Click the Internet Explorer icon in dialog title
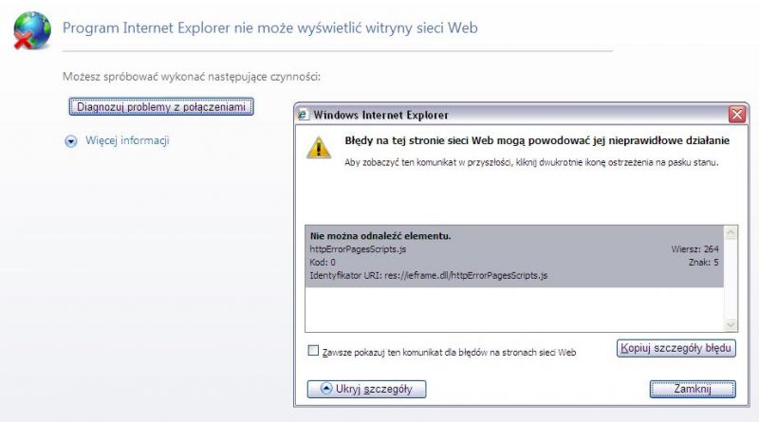This screenshot has width=759, height=422. [x=303, y=115]
